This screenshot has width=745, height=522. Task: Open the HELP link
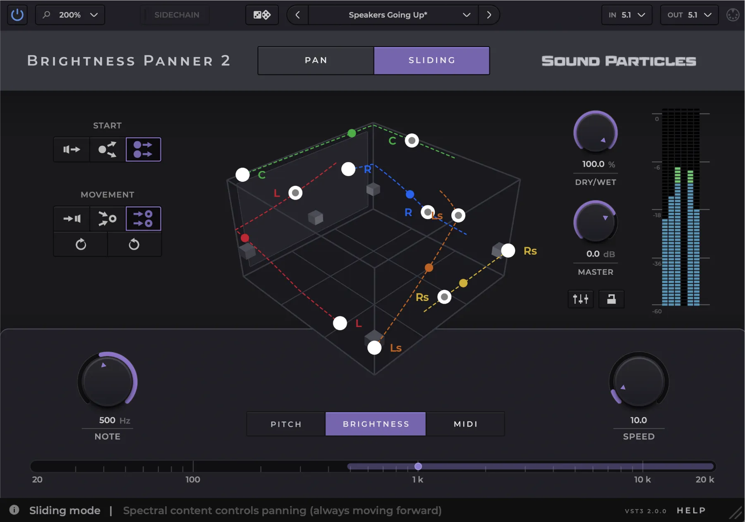click(x=691, y=510)
